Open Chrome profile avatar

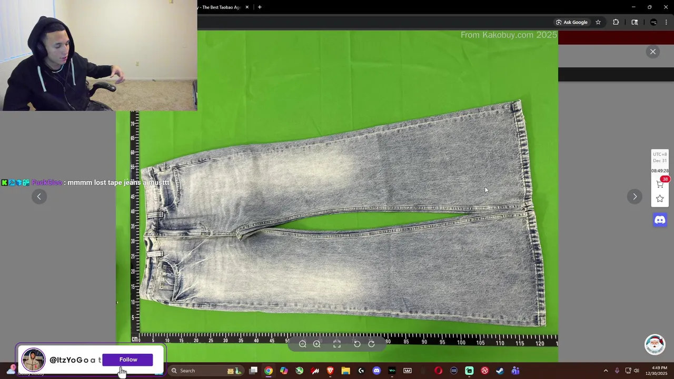[653, 22]
